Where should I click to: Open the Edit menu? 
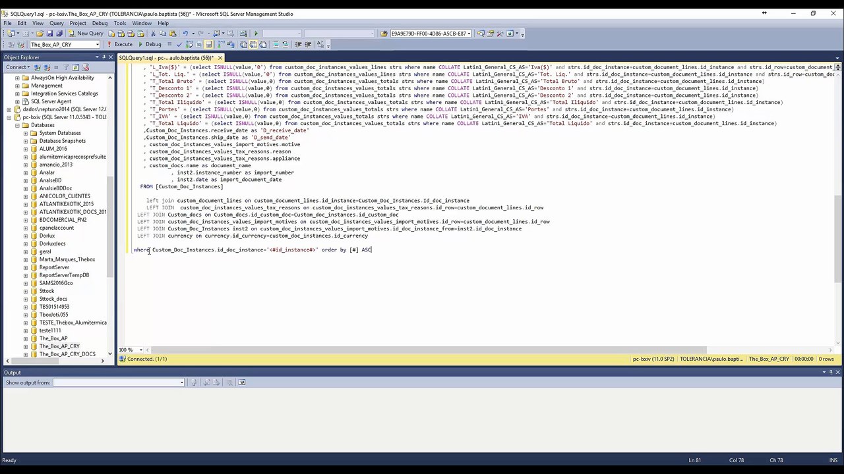(x=22, y=23)
